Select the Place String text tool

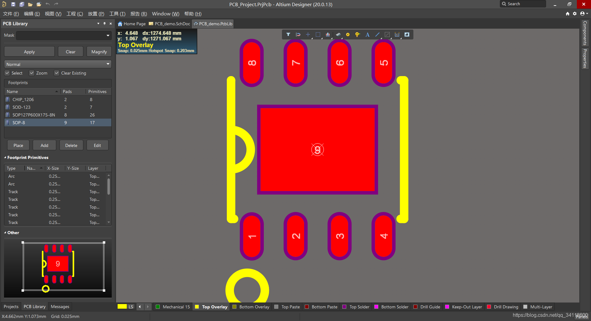(x=368, y=35)
